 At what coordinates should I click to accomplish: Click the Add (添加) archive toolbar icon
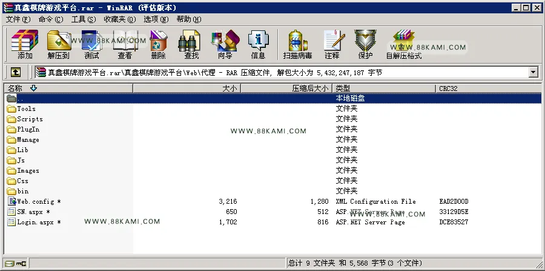pyautogui.click(x=25, y=44)
